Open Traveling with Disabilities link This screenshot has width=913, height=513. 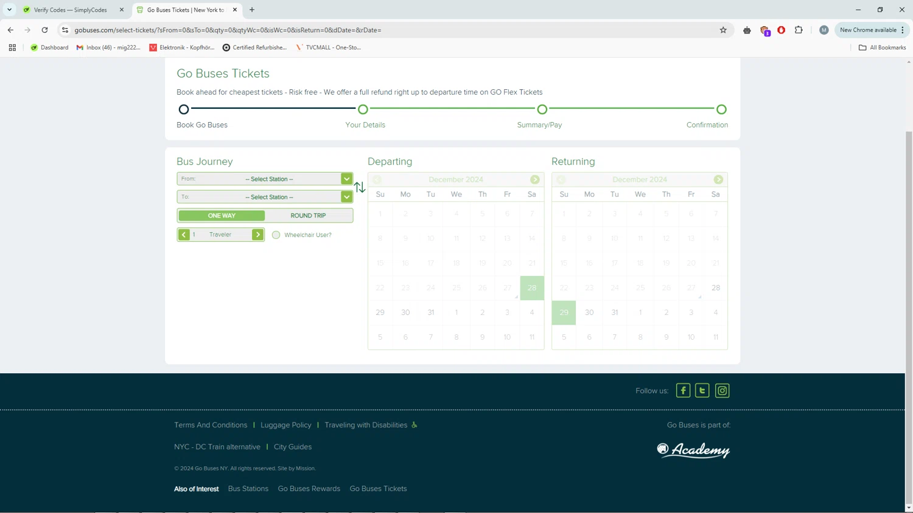[366, 425]
